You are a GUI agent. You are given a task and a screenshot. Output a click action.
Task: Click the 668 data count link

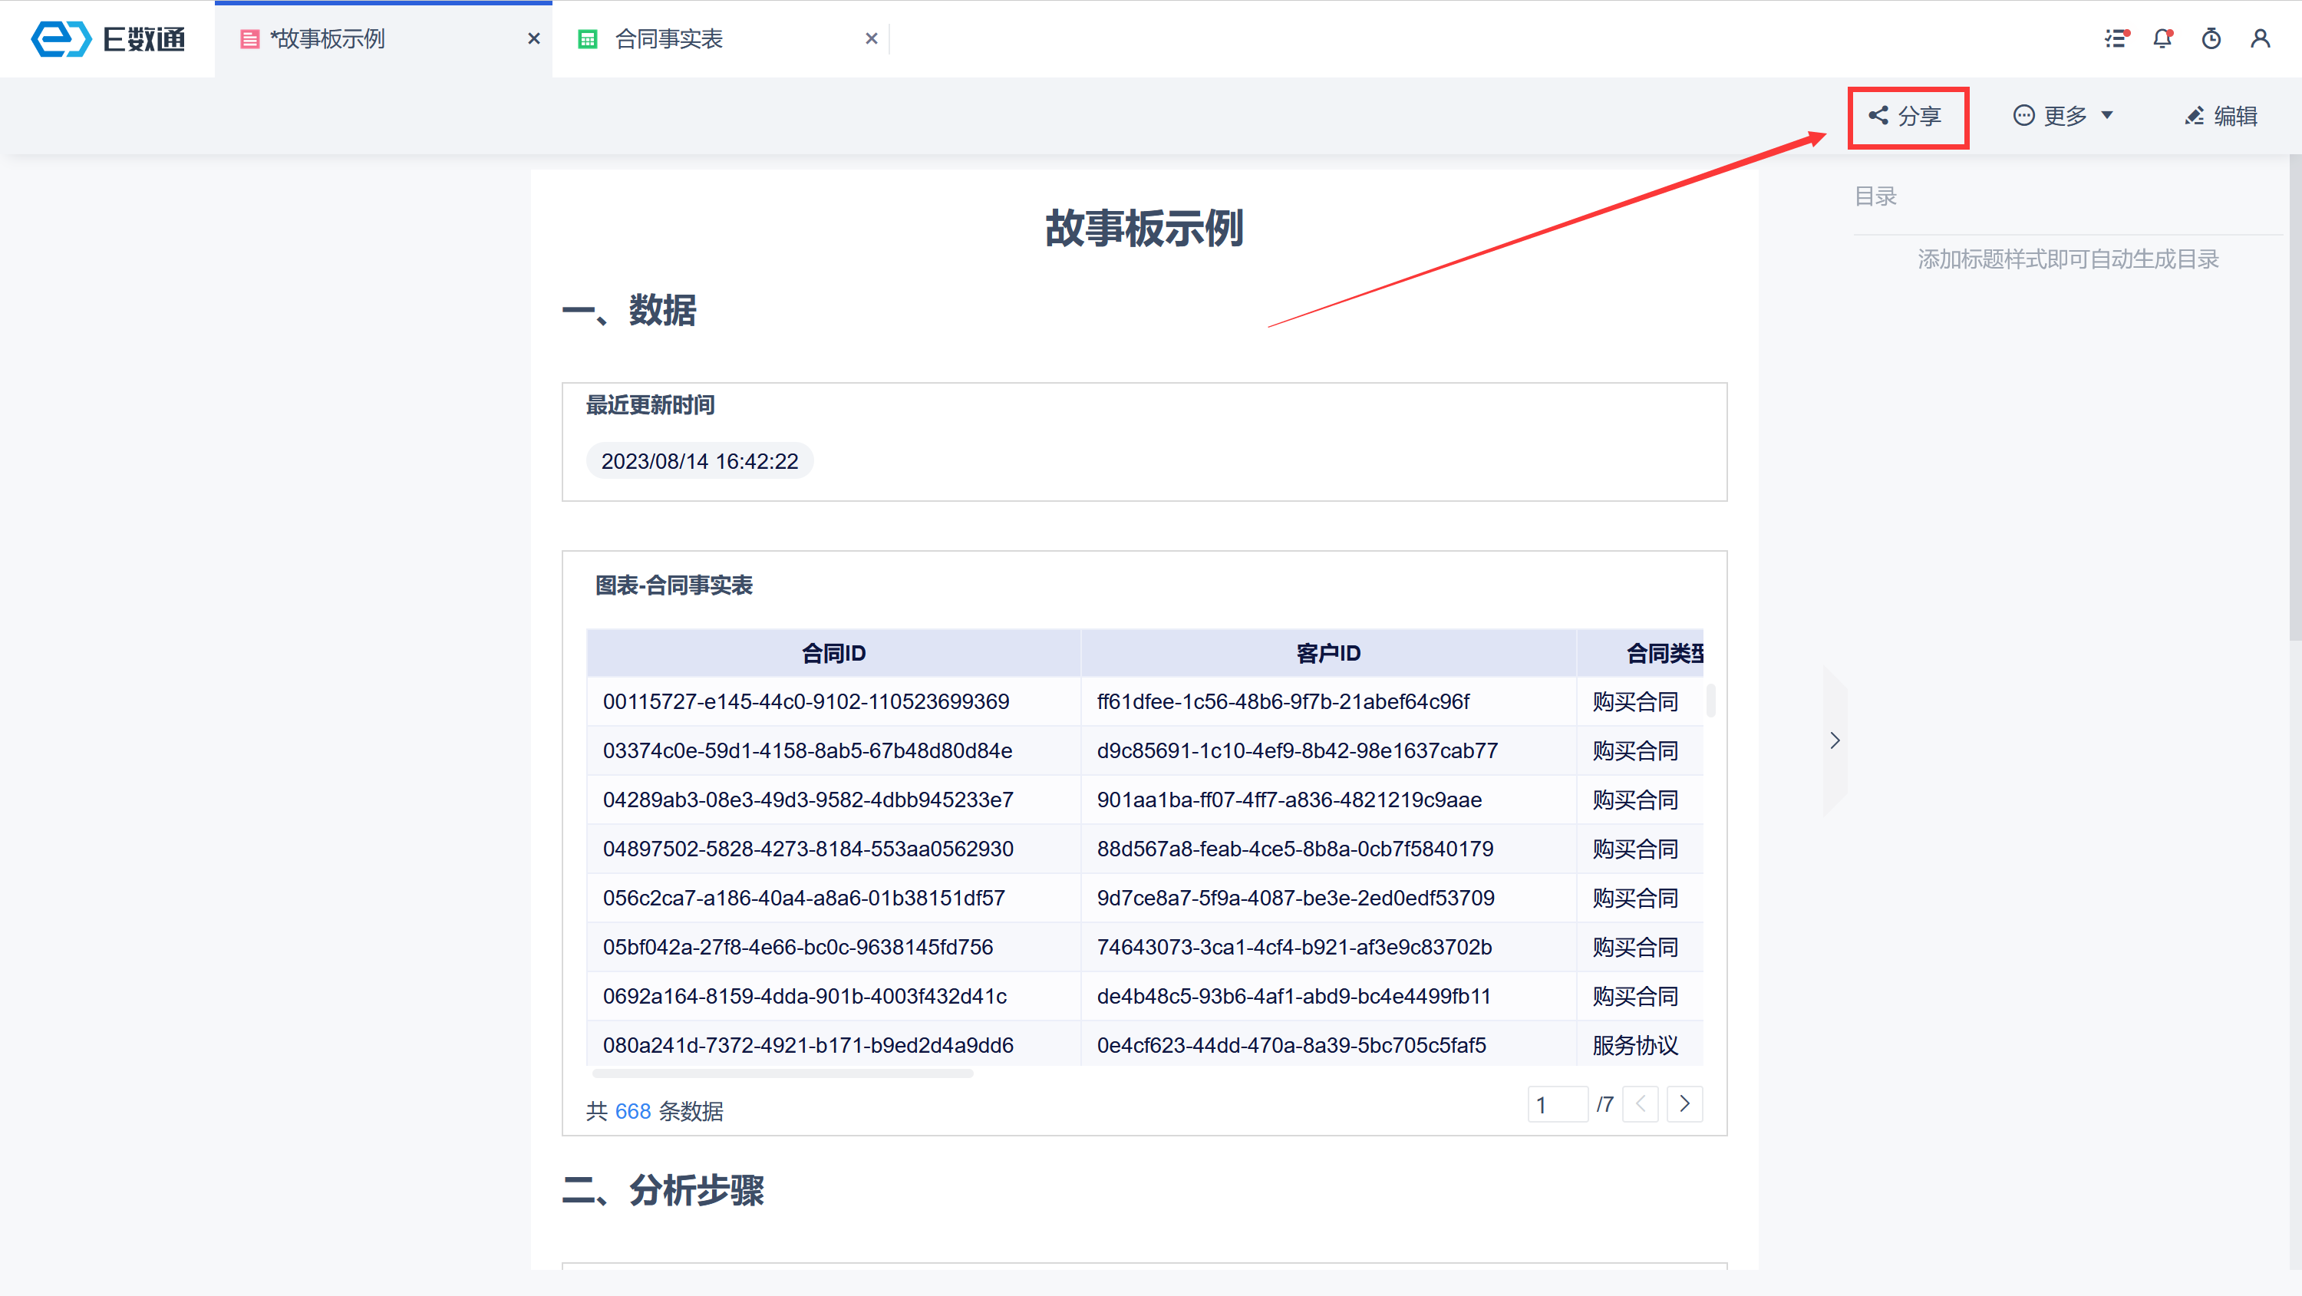pyautogui.click(x=633, y=1111)
